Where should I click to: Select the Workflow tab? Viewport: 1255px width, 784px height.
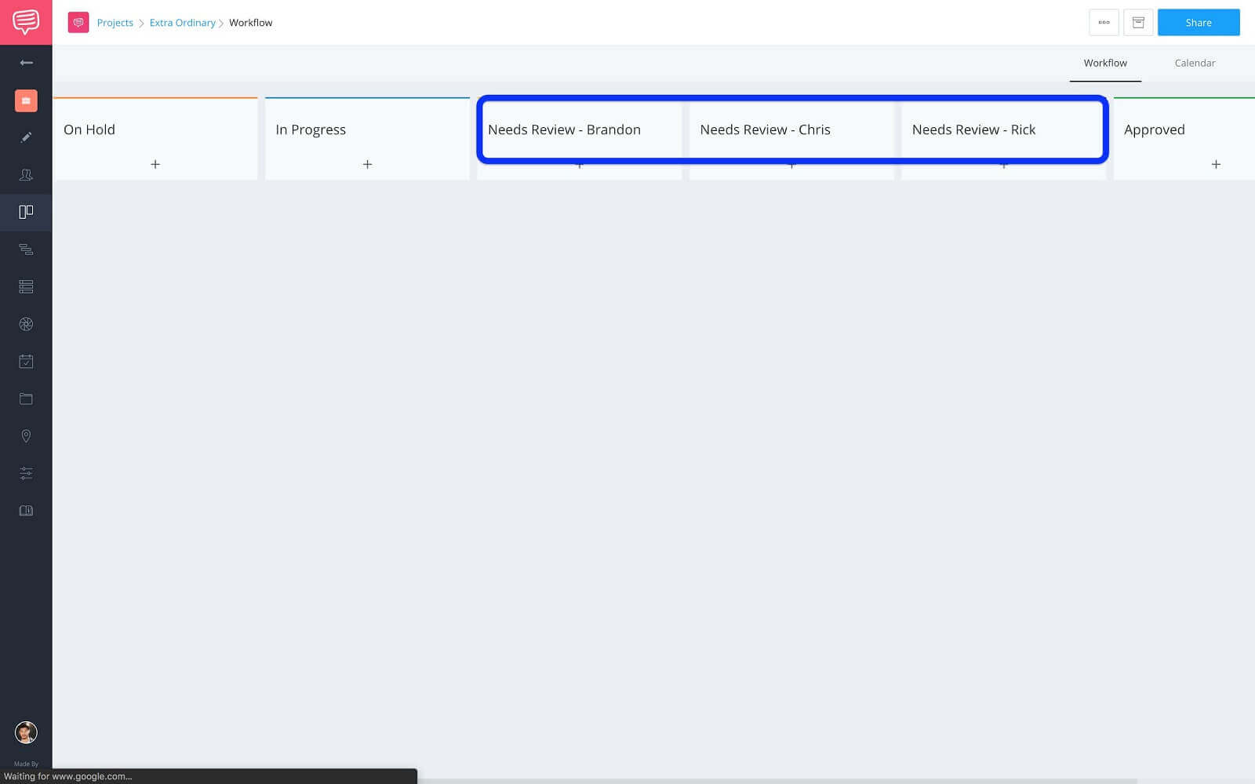click(1105, 63)
